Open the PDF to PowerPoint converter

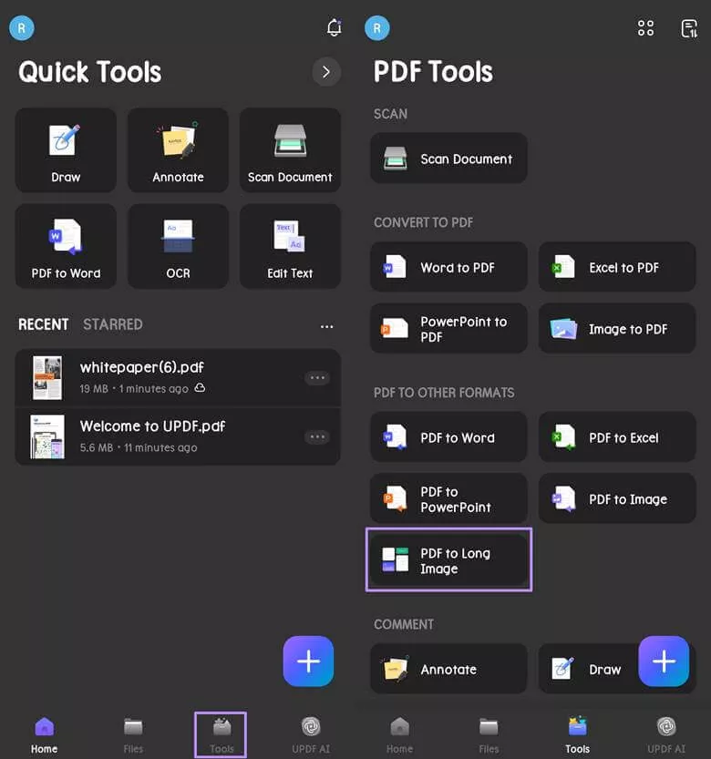click(448, 499)
